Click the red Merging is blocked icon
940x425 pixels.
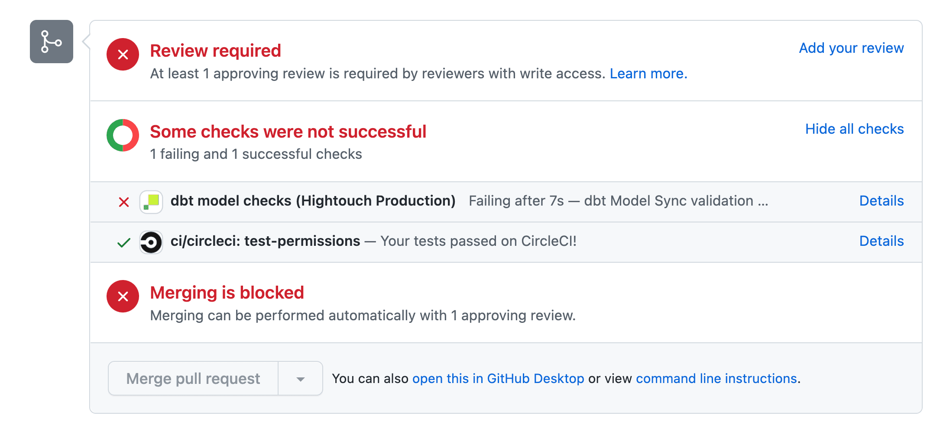pos(123,296)
